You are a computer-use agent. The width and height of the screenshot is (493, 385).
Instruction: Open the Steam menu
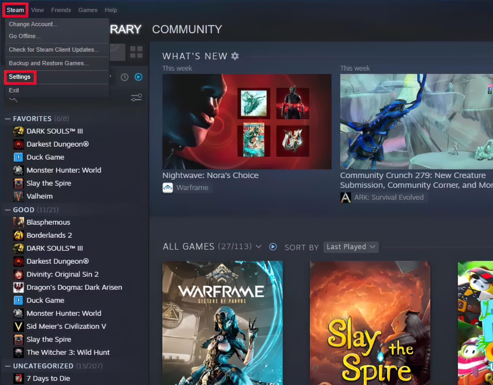(x=15, y=10)
